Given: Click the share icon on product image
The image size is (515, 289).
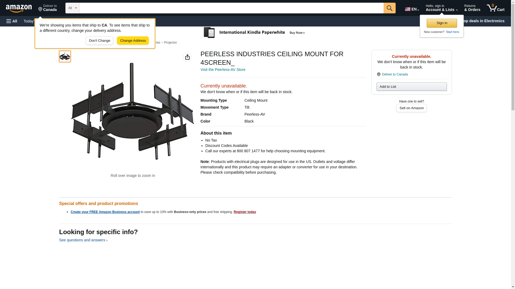Looking at the screenshot, I should (x=187, y=57).
